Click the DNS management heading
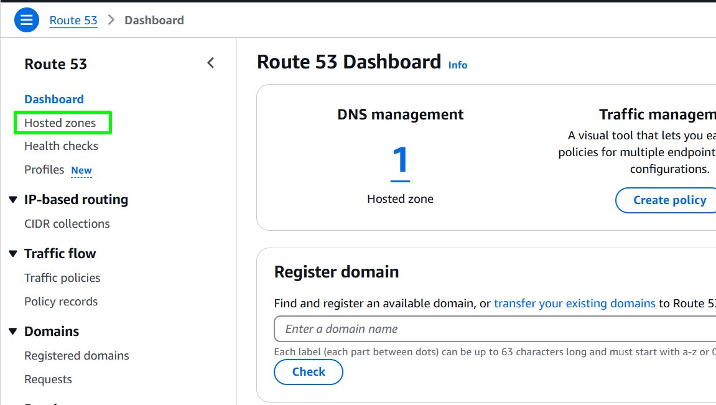This screenshot has width=716, height=405. [401, 114]
